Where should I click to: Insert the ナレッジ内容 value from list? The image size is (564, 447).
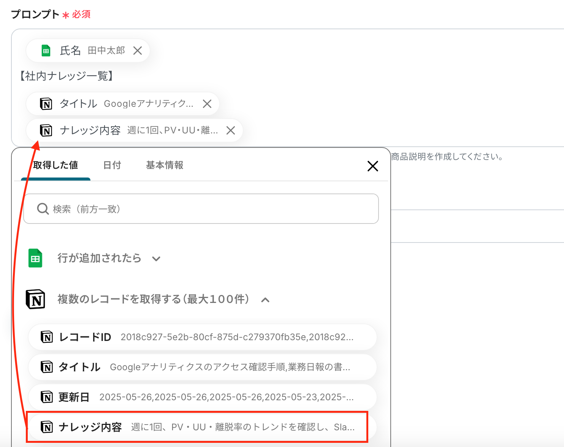tap(202, 427)
